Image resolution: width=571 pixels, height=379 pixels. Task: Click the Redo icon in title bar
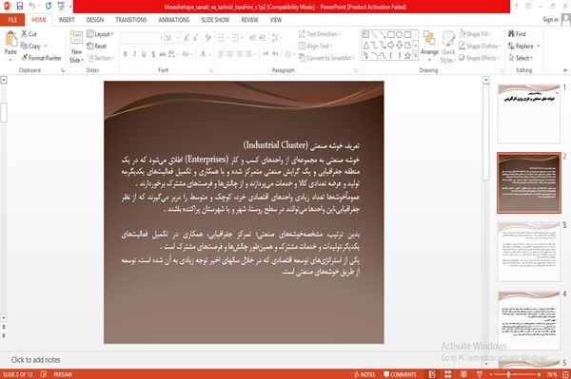[x=49, y=7]
